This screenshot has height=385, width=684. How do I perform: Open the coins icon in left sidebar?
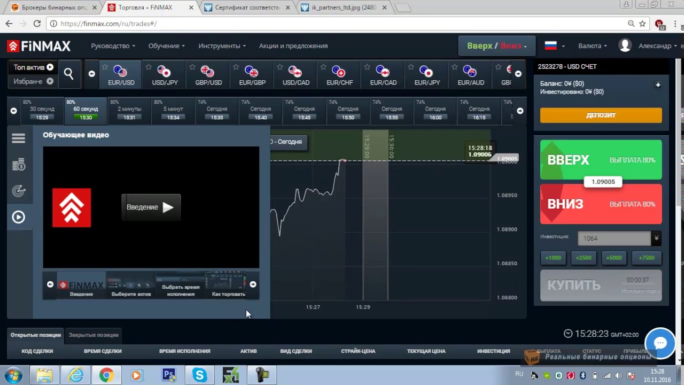[18, 165]
